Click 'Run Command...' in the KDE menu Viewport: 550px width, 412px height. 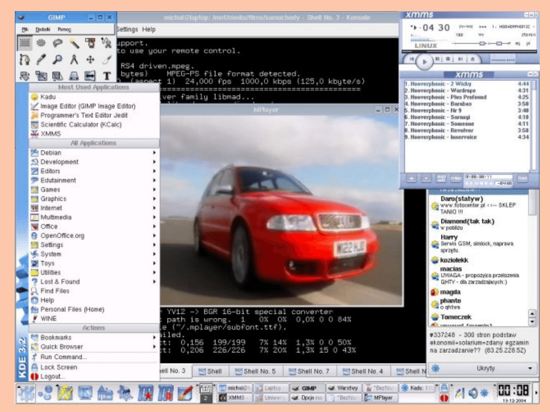click(x=94, y=357)
